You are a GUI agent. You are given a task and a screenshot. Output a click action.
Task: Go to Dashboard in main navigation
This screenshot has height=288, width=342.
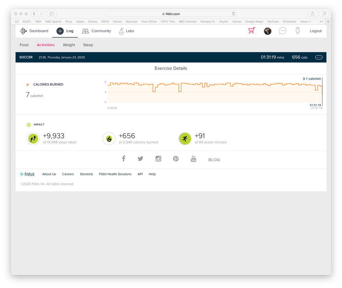[x=39, y=31]
